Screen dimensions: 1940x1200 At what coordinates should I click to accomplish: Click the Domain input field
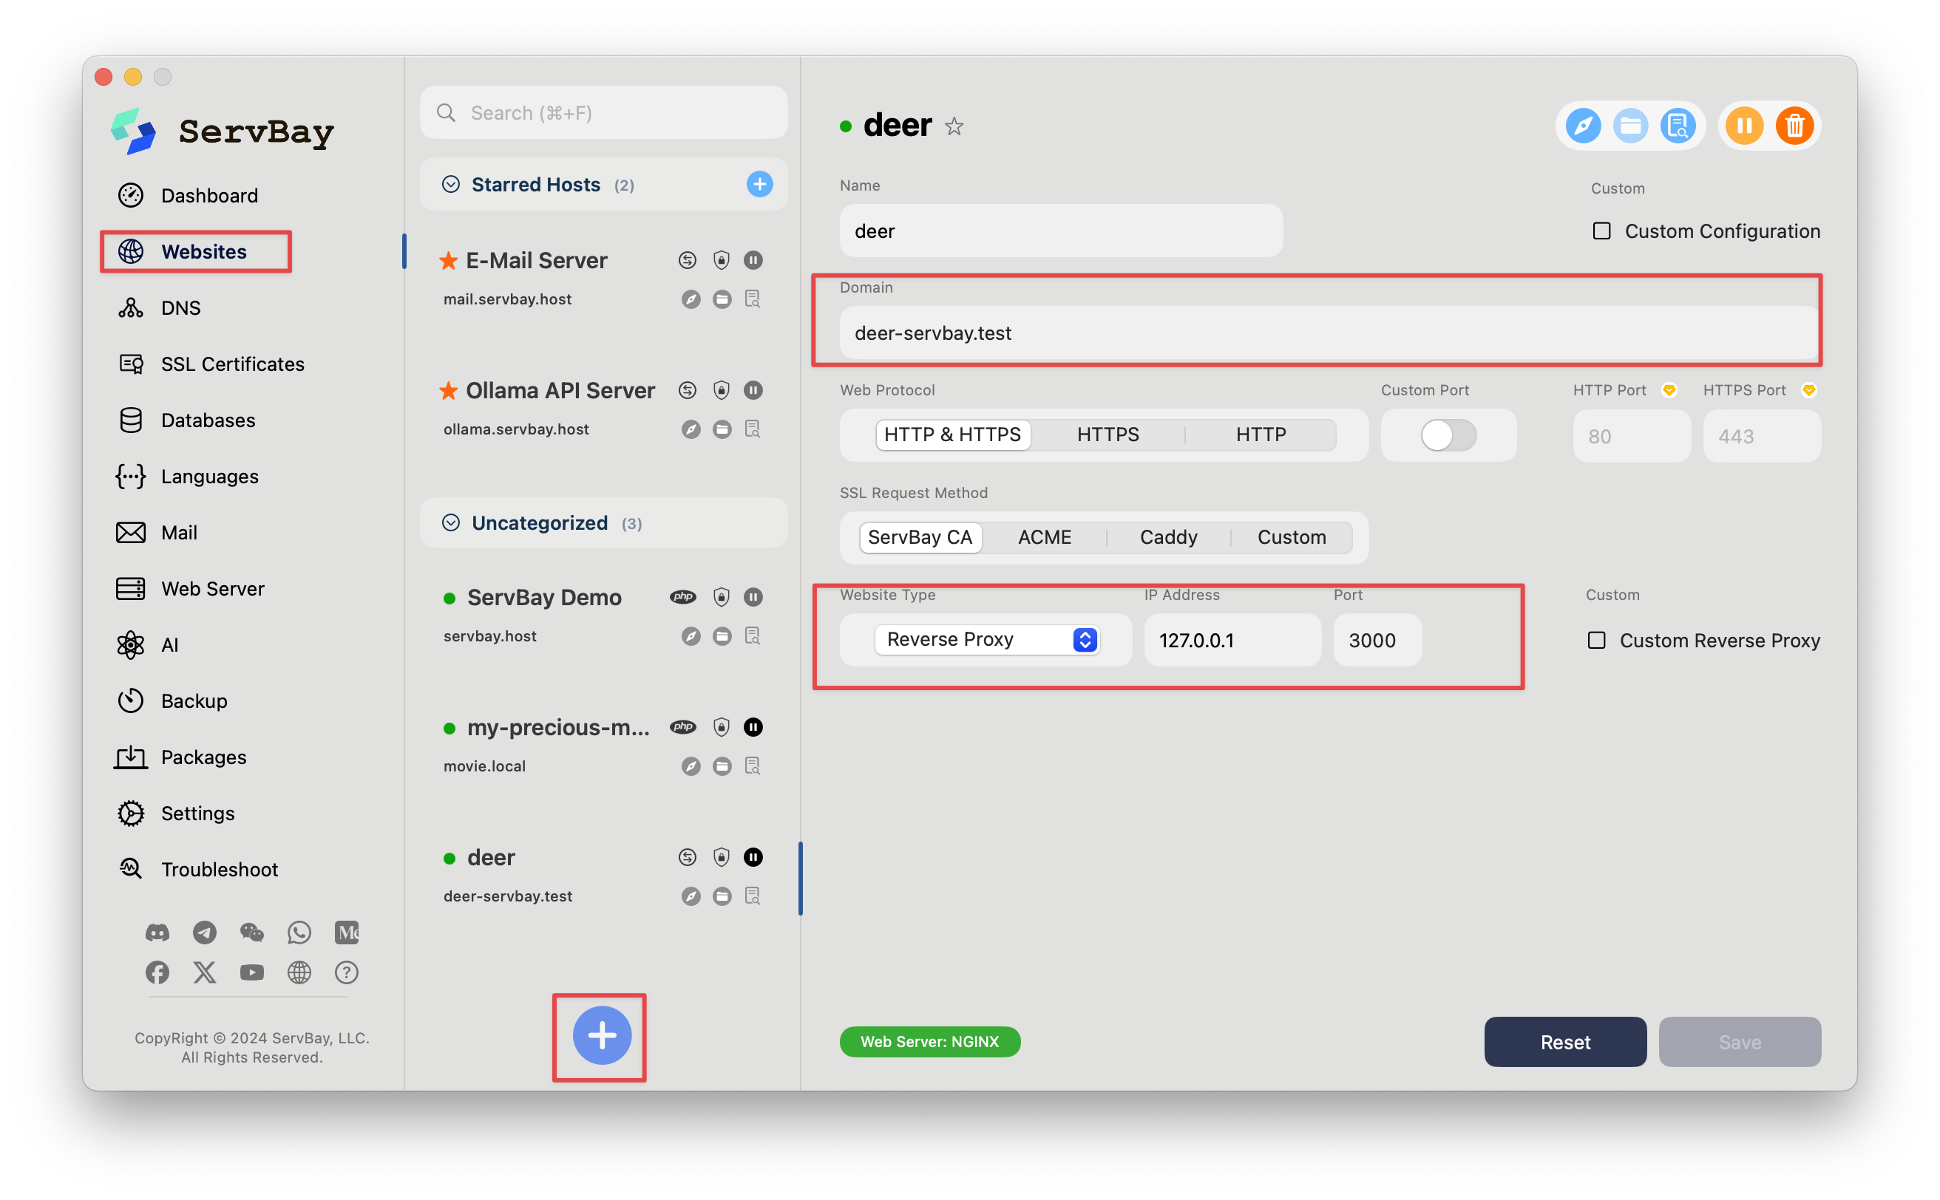pos(1328,333)
